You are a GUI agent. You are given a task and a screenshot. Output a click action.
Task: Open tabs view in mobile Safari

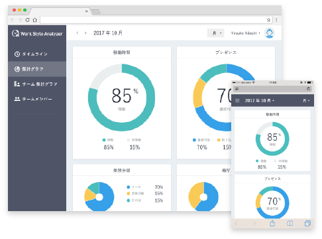point(307,223)
